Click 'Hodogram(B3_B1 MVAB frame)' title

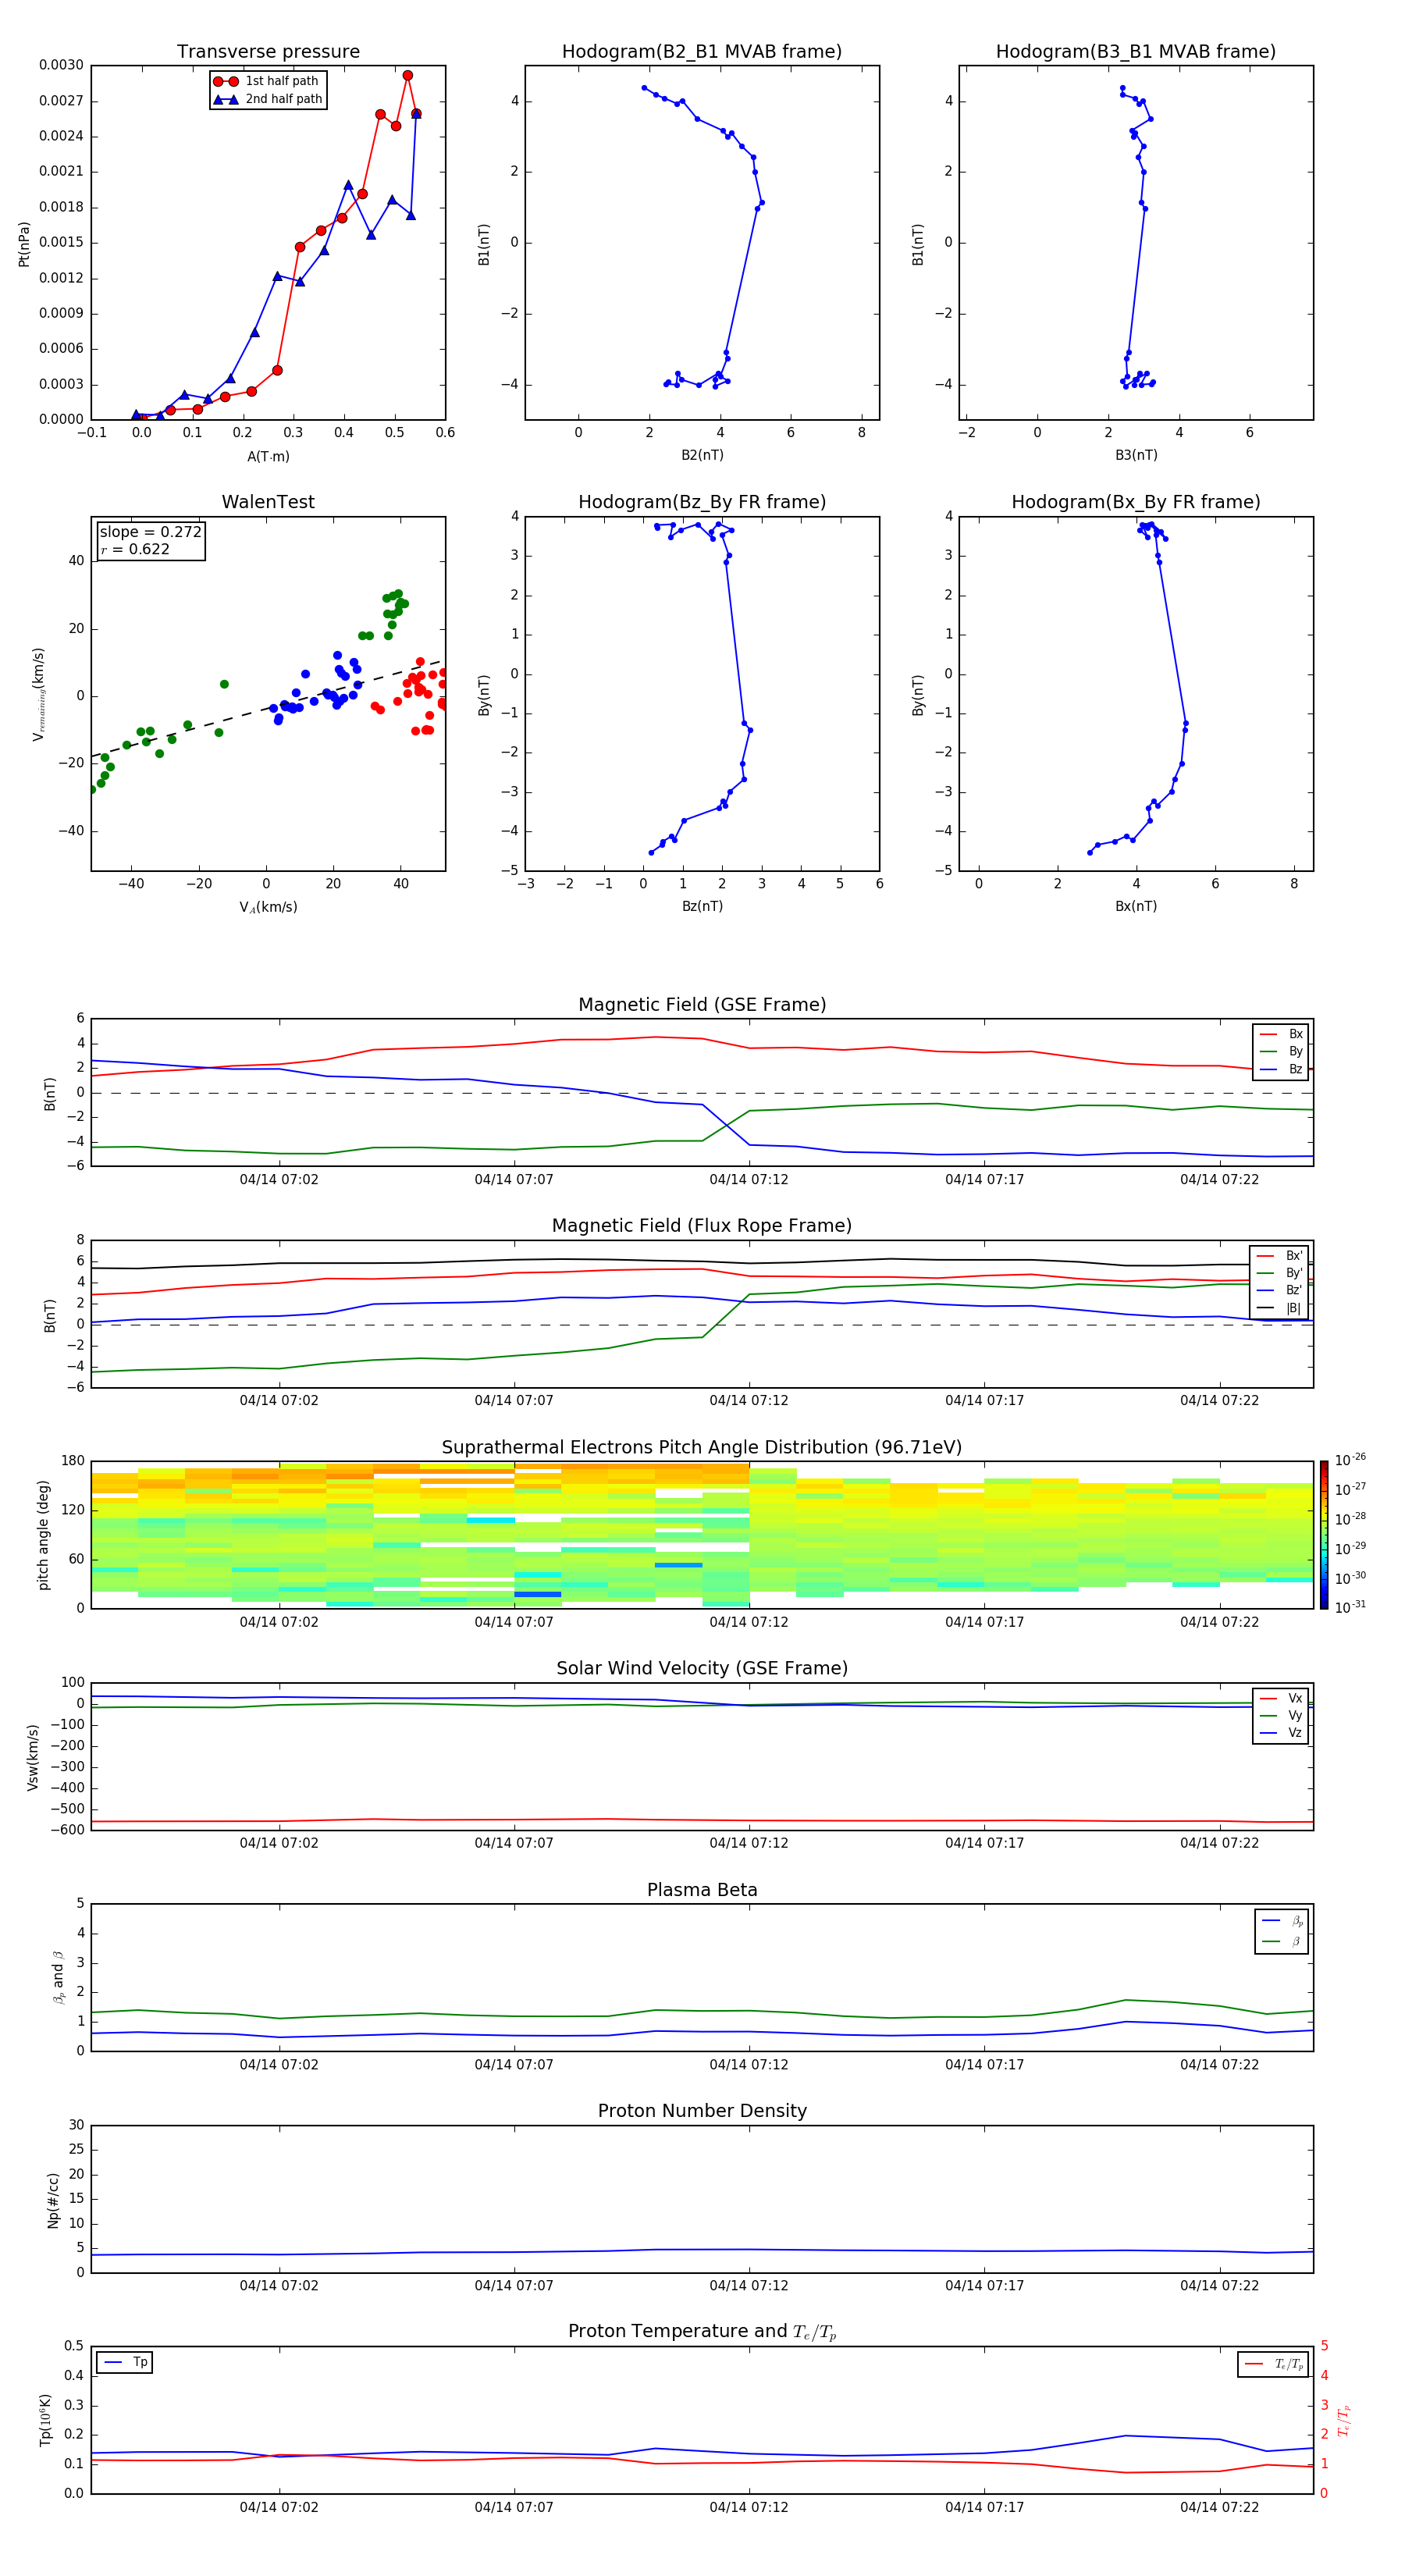(x=1136, y=52)
